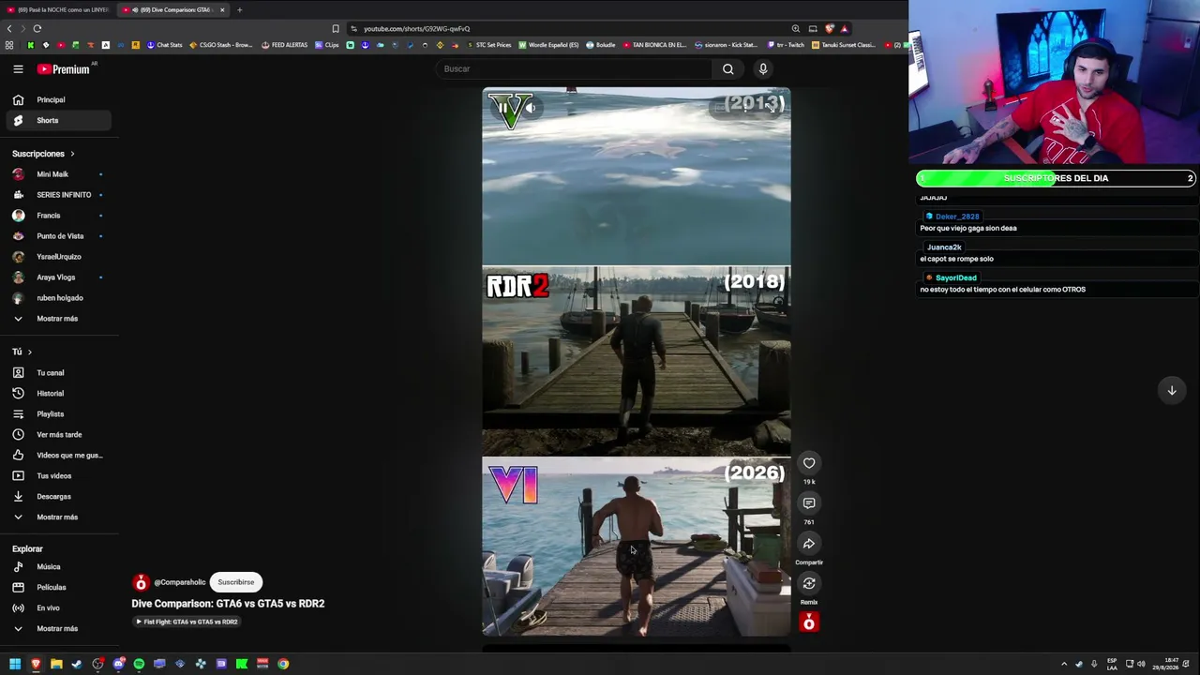Open the YsraelUrquizo subscription

60,257
